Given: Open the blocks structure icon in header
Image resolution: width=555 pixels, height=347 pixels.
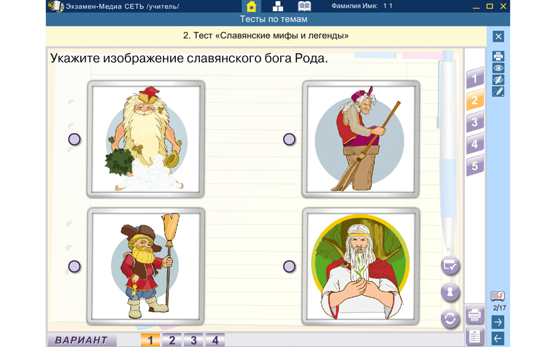Looking at the screenshot, I should point(278,6).
